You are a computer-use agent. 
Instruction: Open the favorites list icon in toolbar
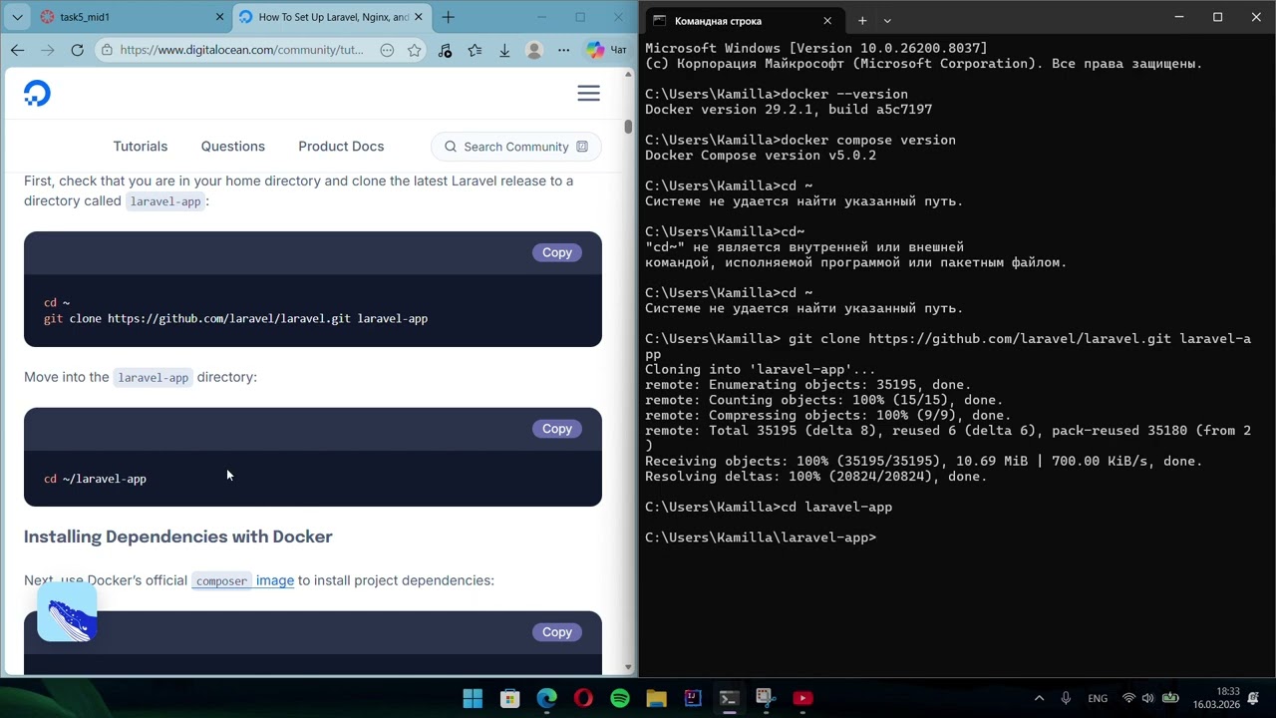(475, 50)
